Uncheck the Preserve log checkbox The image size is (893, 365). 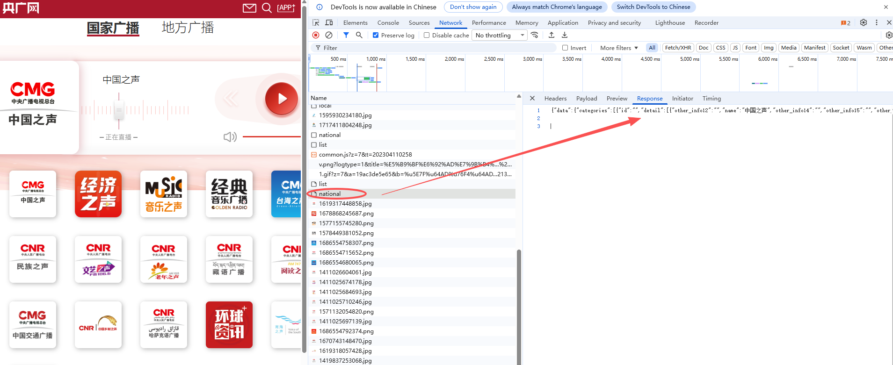coord(376,35)
